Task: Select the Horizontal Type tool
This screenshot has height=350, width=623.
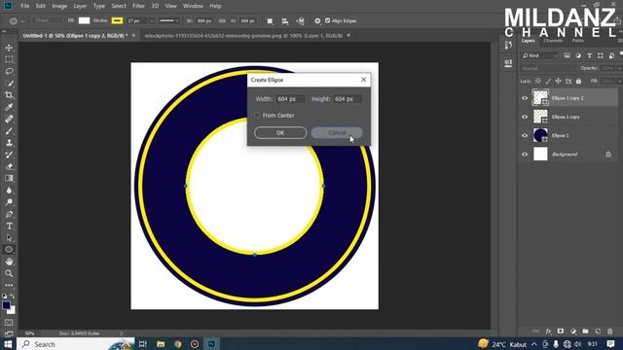Action: pos(9,227)
